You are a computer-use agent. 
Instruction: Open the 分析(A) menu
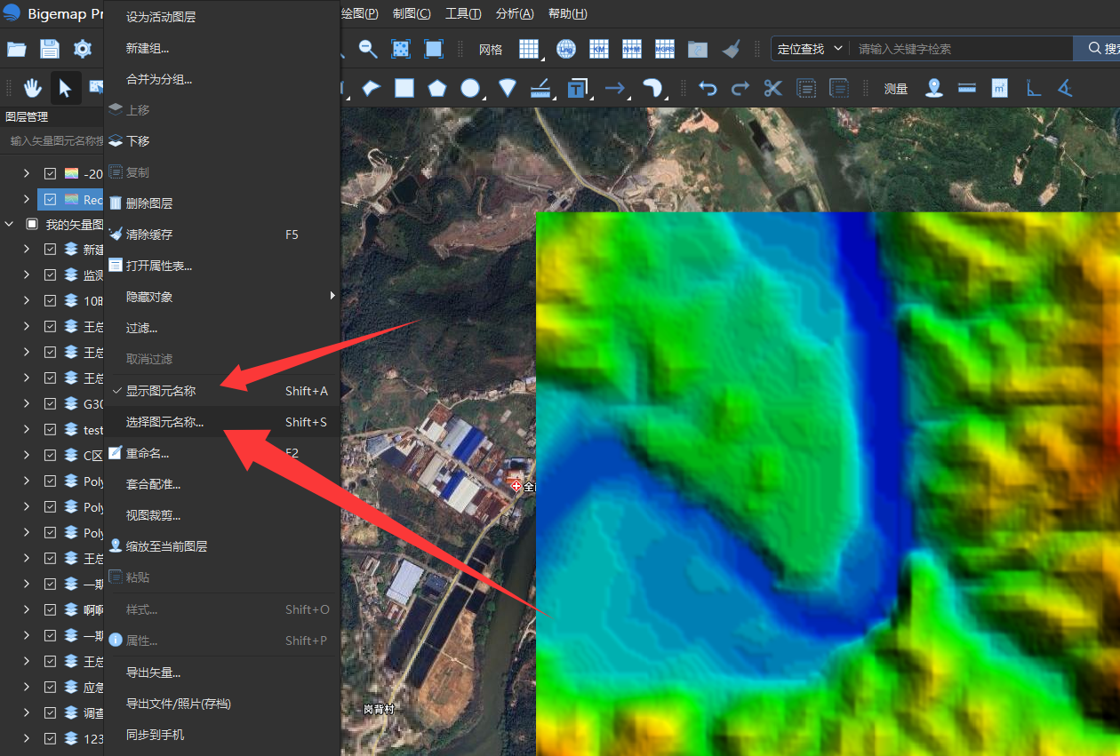click(515, 13)
